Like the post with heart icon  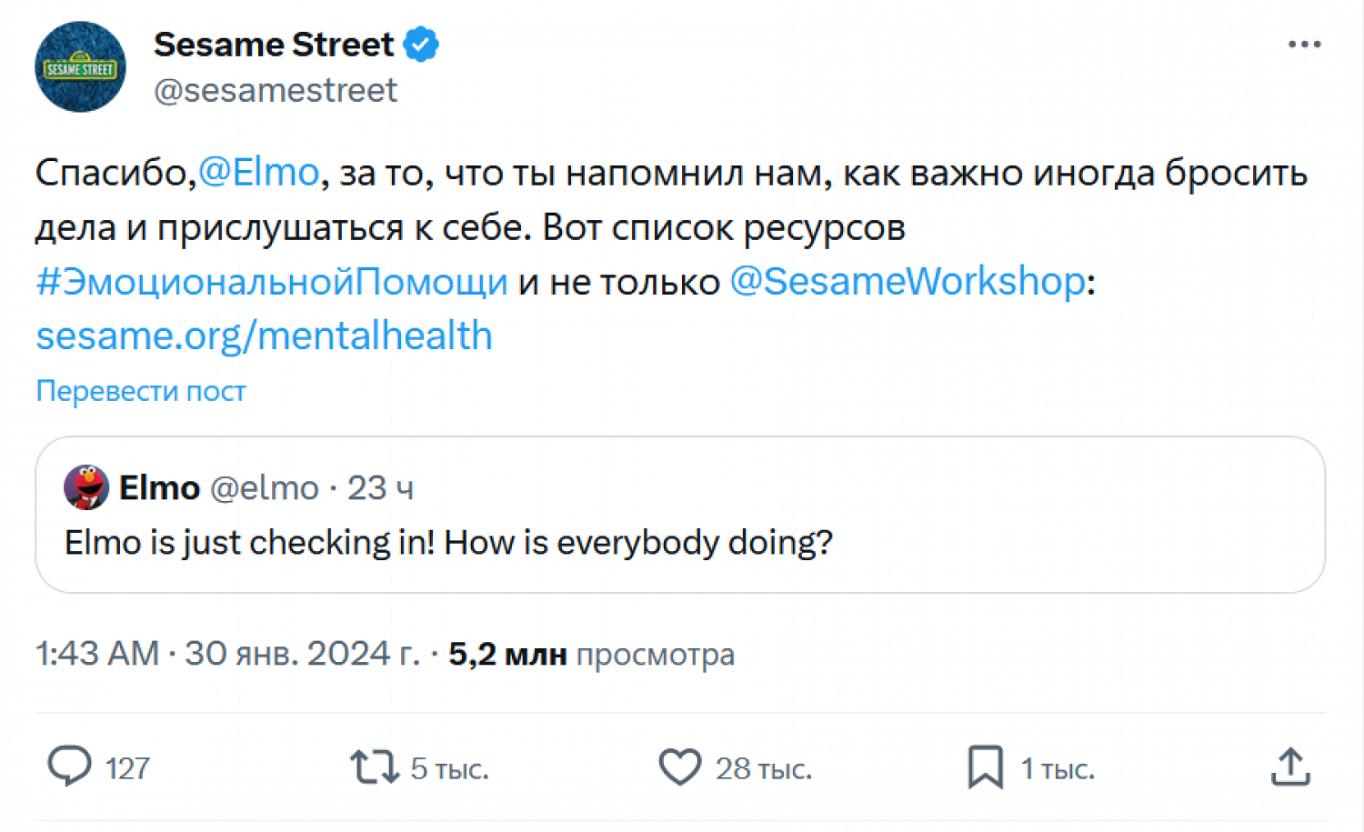tap(679, 767)
